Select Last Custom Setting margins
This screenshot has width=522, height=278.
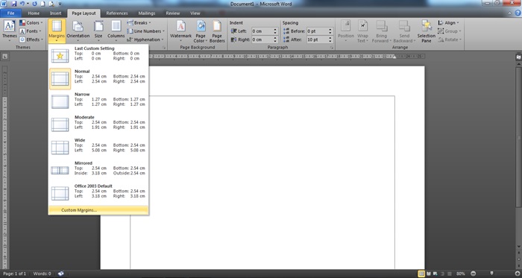(98, 55)
